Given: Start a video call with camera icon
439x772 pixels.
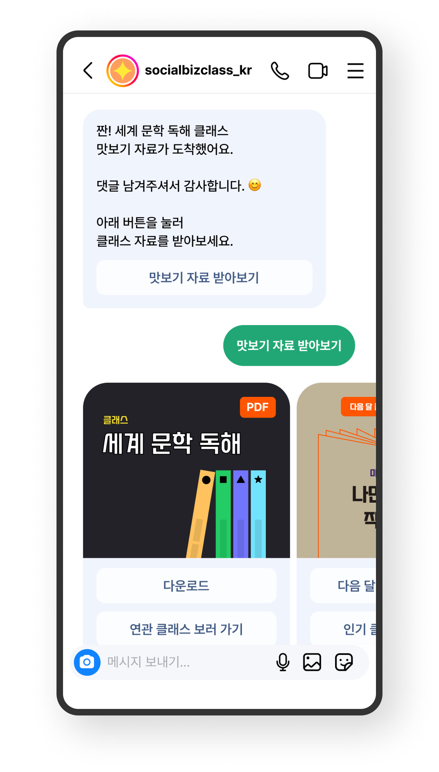Looking at the screenshot, I should point(318,71).
